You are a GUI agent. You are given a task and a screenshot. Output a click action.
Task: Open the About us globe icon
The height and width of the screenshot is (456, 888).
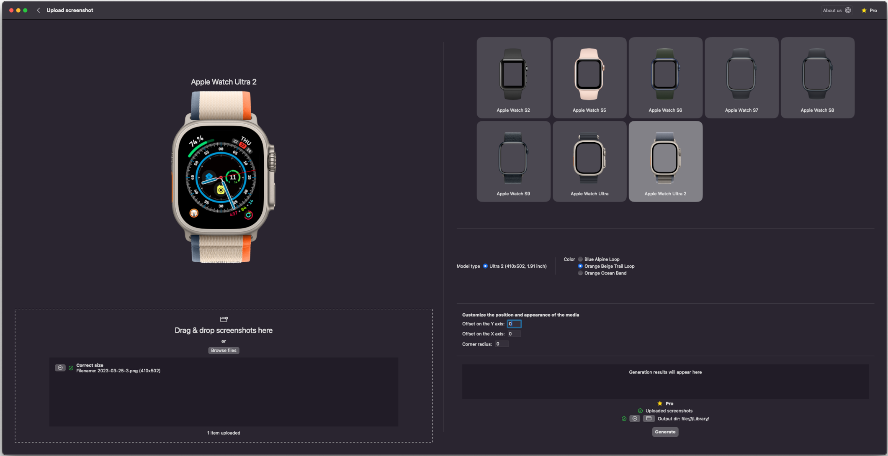click(x=848, y=10)
